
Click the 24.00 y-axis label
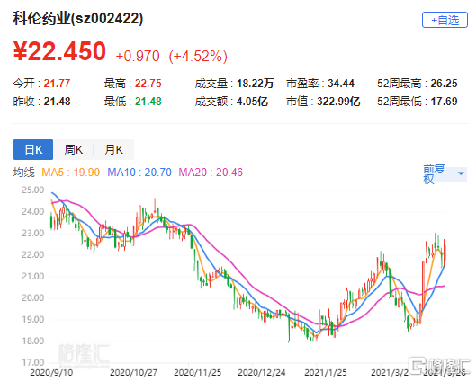(32, 211)
